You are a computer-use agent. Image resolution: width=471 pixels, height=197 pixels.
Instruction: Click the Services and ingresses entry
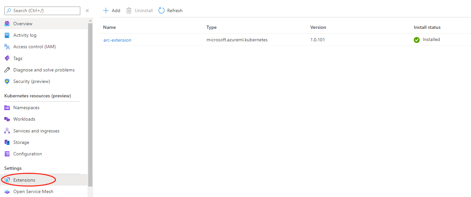click(36, 130)
